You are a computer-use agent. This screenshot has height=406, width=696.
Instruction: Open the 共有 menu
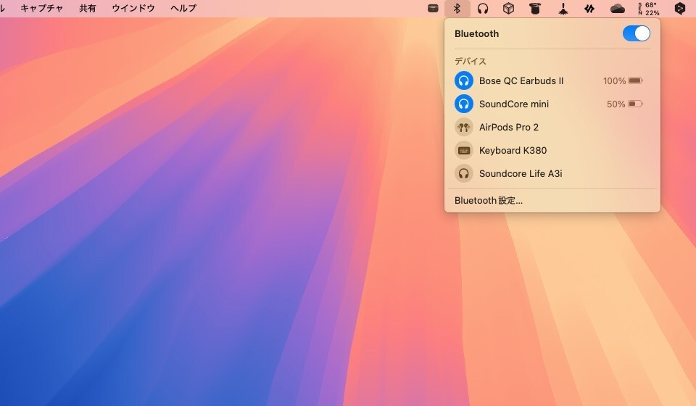point(88,9)
